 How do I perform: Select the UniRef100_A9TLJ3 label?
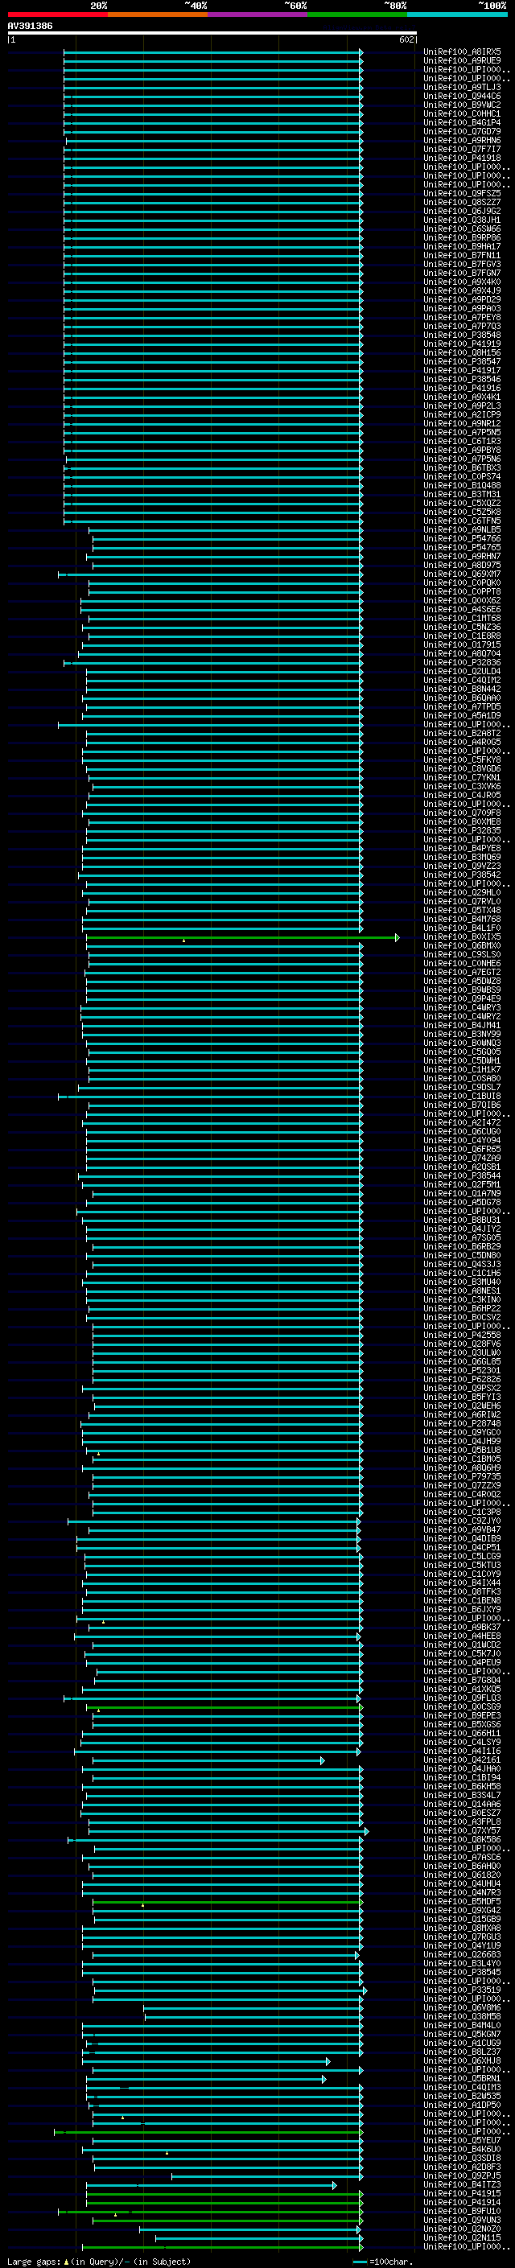coord(462,87)
